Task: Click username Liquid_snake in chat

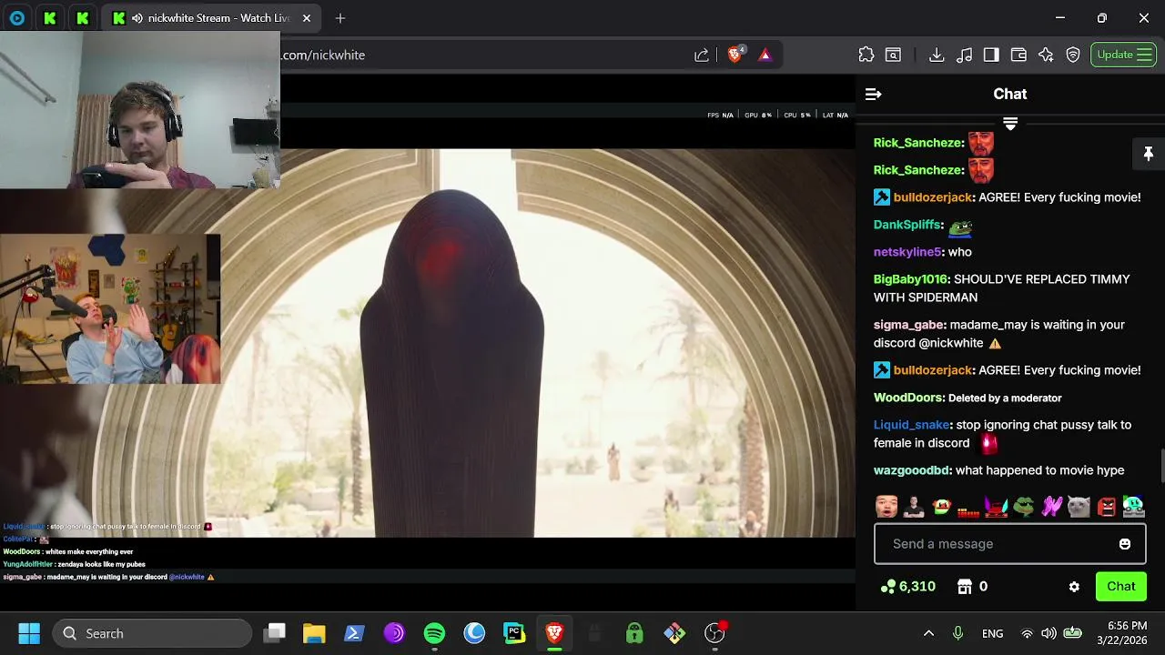Action: pyautogui.click(x=911, y=425)
